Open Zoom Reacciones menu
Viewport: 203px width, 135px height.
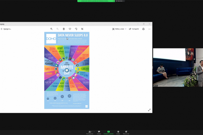[126, 132]
